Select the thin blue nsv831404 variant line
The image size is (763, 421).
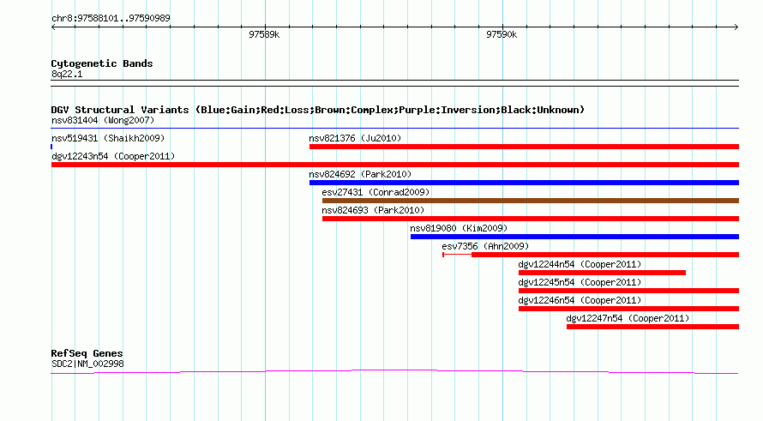coord(394,129)
